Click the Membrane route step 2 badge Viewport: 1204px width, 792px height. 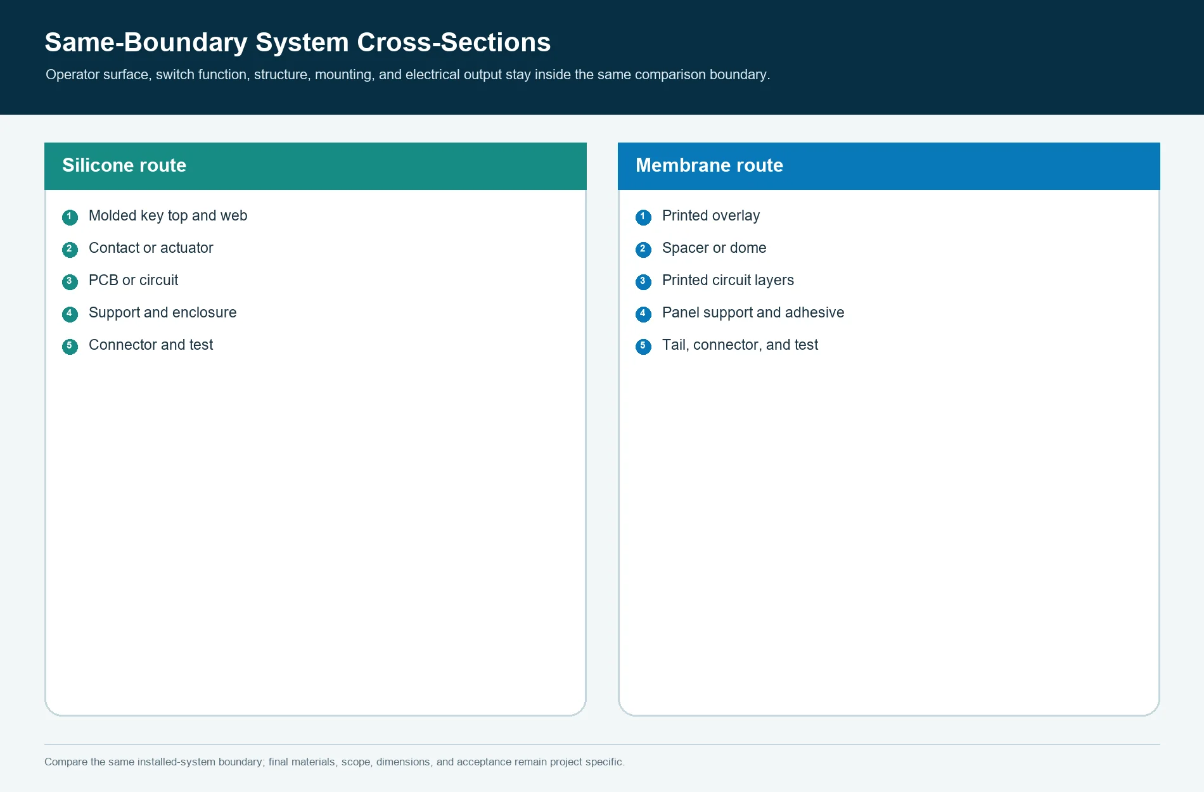tap(643, 250)
